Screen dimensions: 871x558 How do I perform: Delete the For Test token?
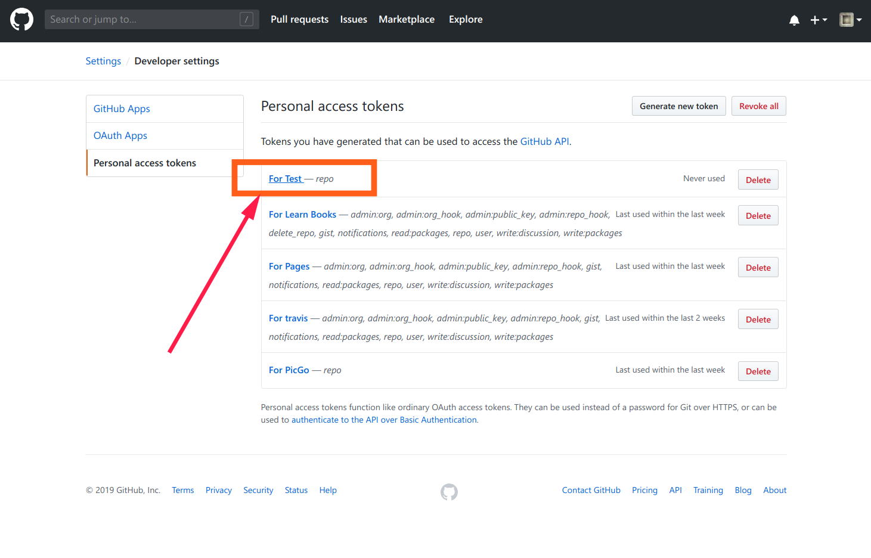758,180
